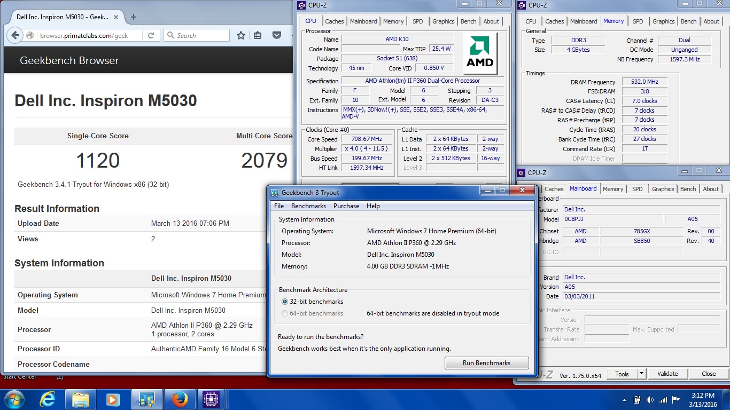
Task: Click the taskbar clock showing 3:12 PM
Action: pyautogui.click(x=702, y=399)
